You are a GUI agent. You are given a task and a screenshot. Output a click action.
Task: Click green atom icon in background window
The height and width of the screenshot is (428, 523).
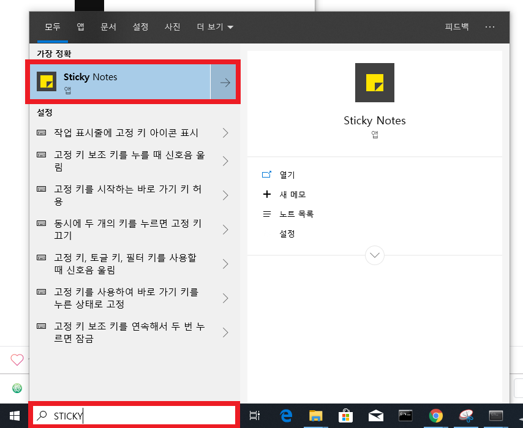click(x=17, y=388)
